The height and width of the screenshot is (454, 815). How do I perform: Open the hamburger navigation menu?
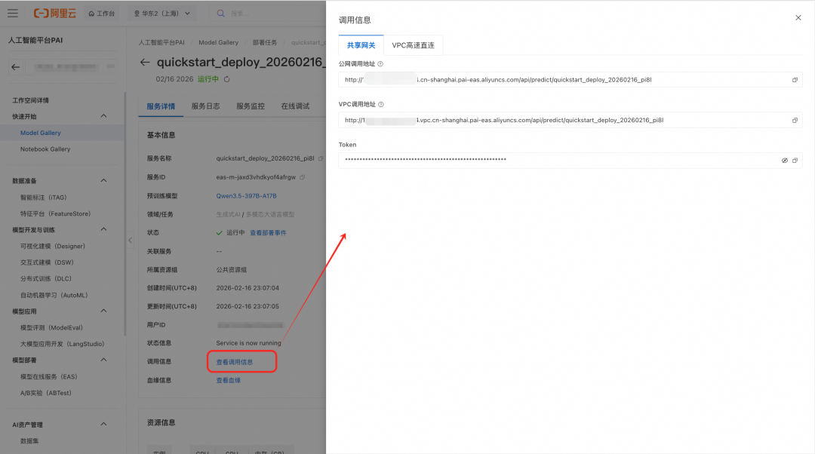point(12,11)
